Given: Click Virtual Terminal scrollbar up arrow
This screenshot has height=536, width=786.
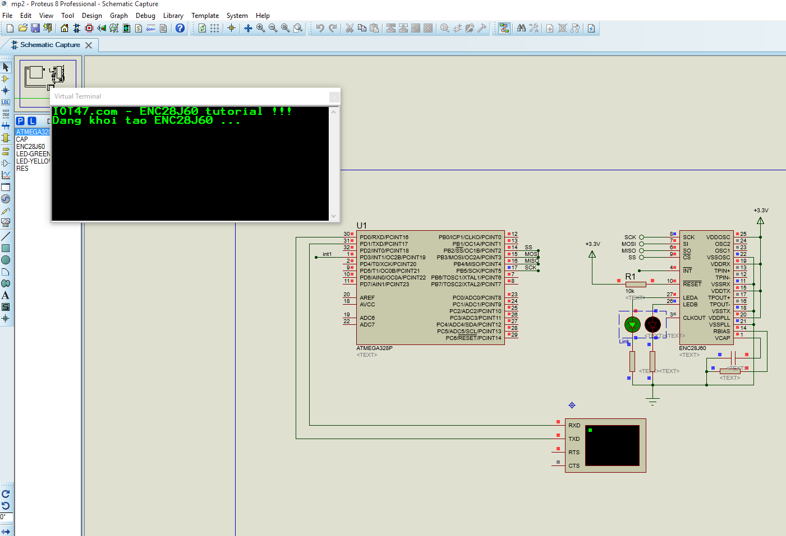Looking at the screenshot, I should pos(334,112).
